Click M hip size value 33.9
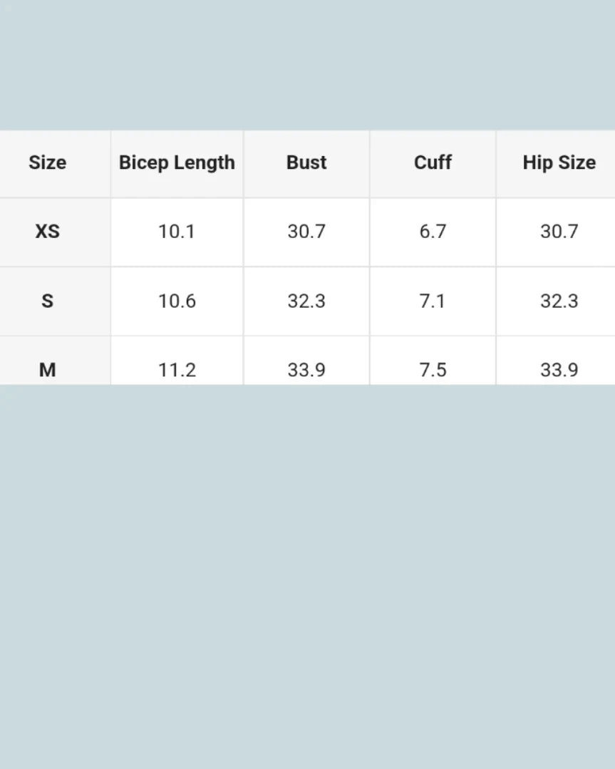The height and width of the screenshot is (769, 615). point(559,369)
